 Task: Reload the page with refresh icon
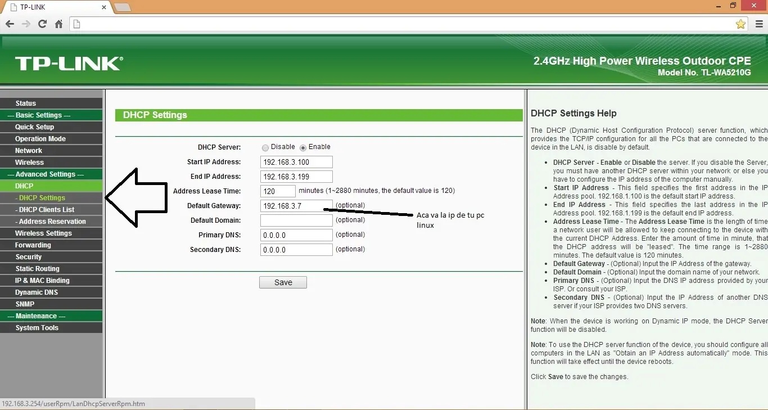[42, 24]
